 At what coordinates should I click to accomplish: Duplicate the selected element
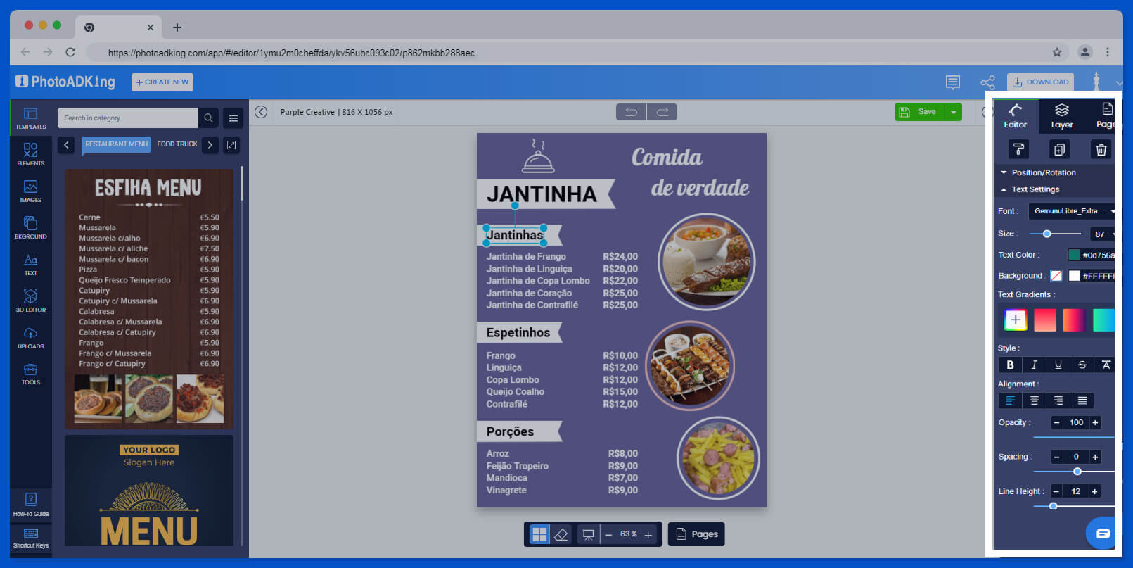[x=1059, y=149]
